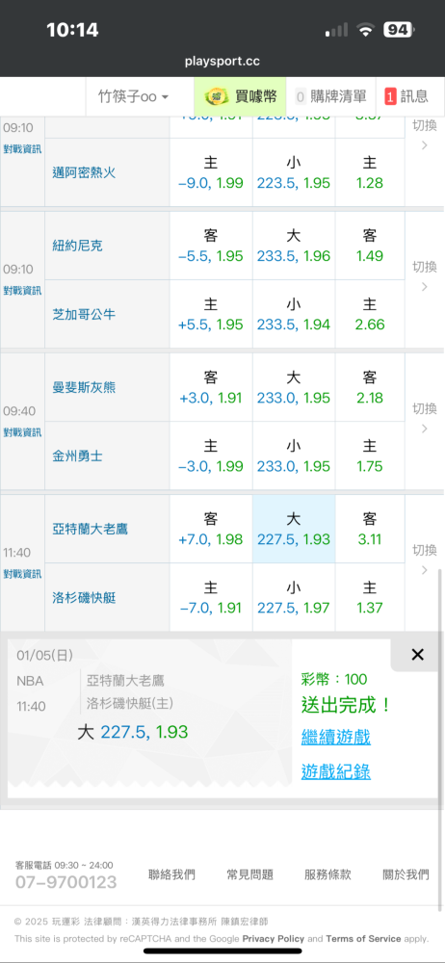Select 小 227.5, 1.97 total option
445x963 pixels.
click(x=294, y=598)
